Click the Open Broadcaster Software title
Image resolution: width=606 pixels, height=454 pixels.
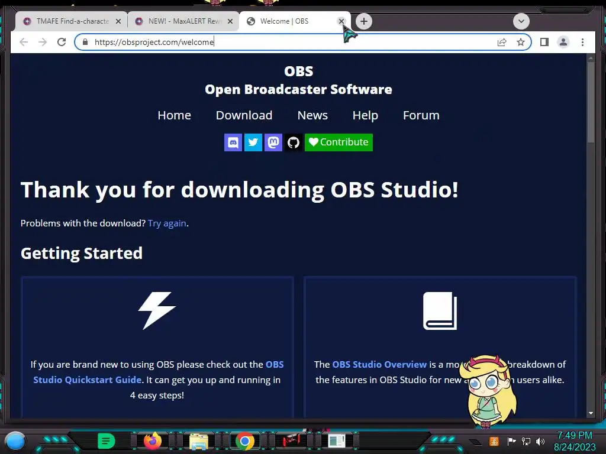pyautogui.click(x=298, y=89)
